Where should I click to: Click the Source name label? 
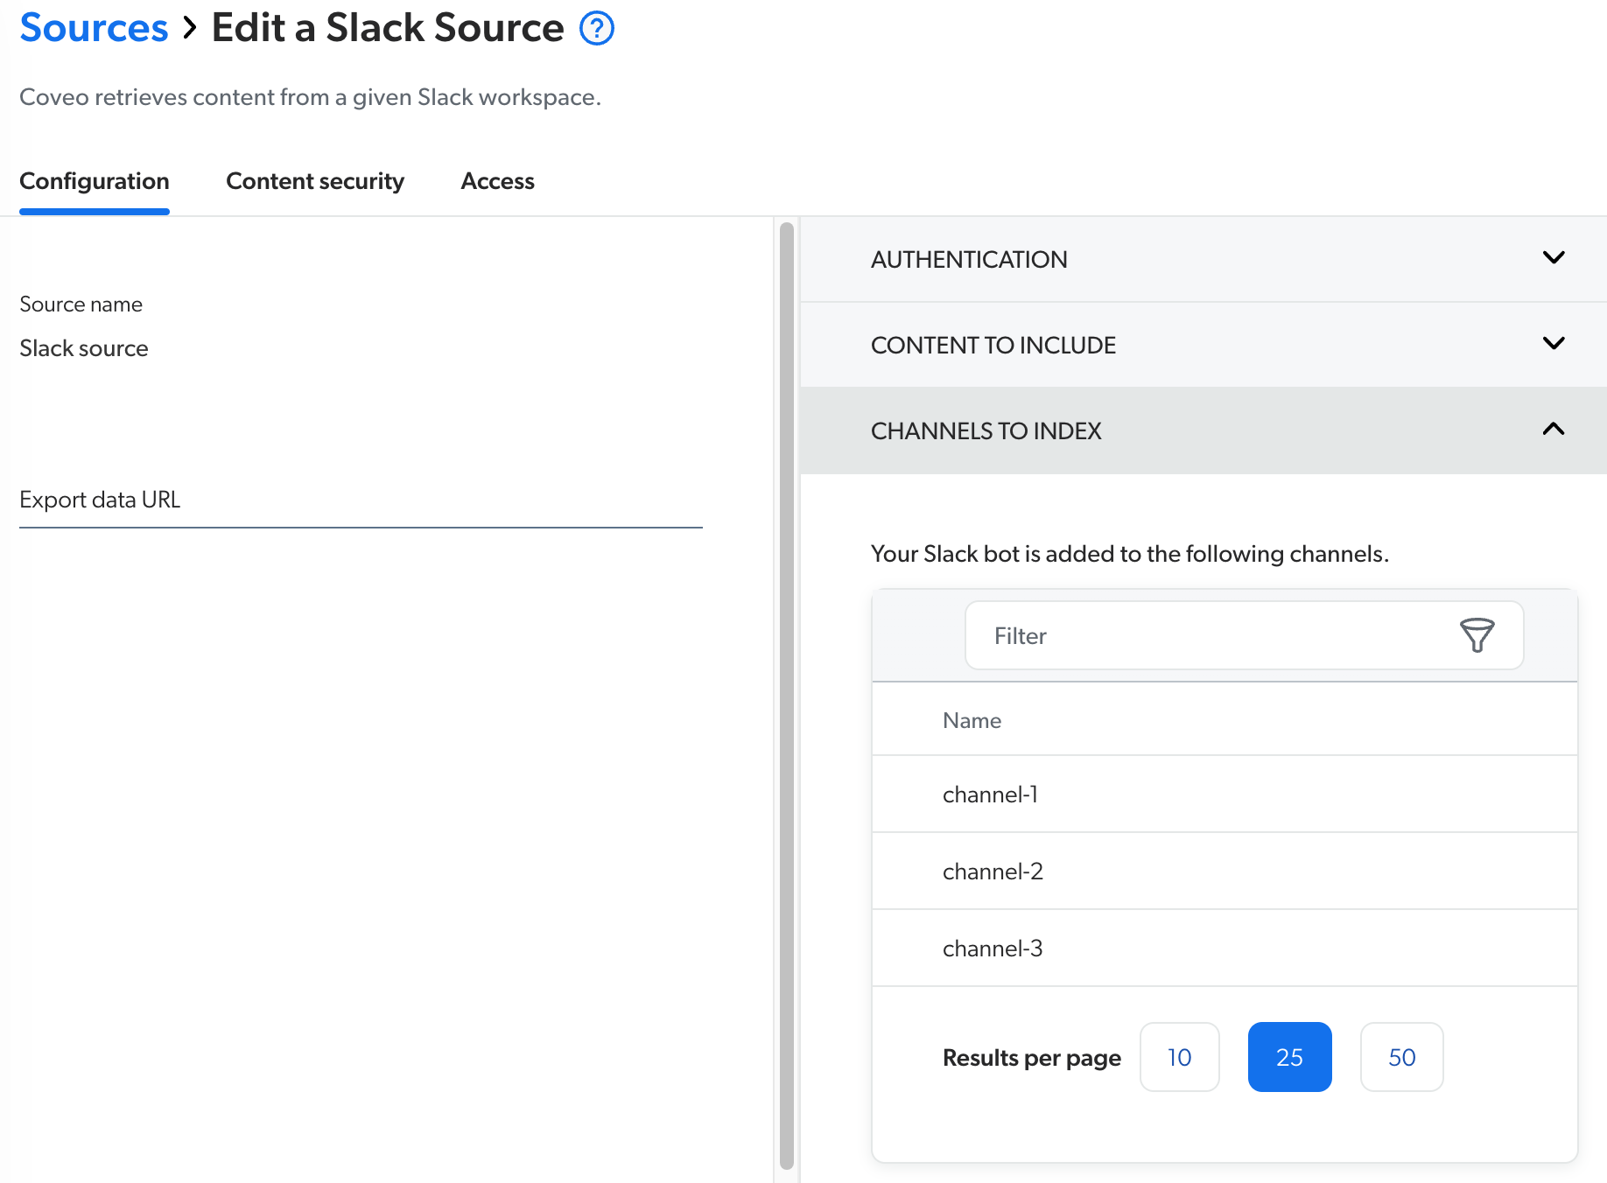81,304
